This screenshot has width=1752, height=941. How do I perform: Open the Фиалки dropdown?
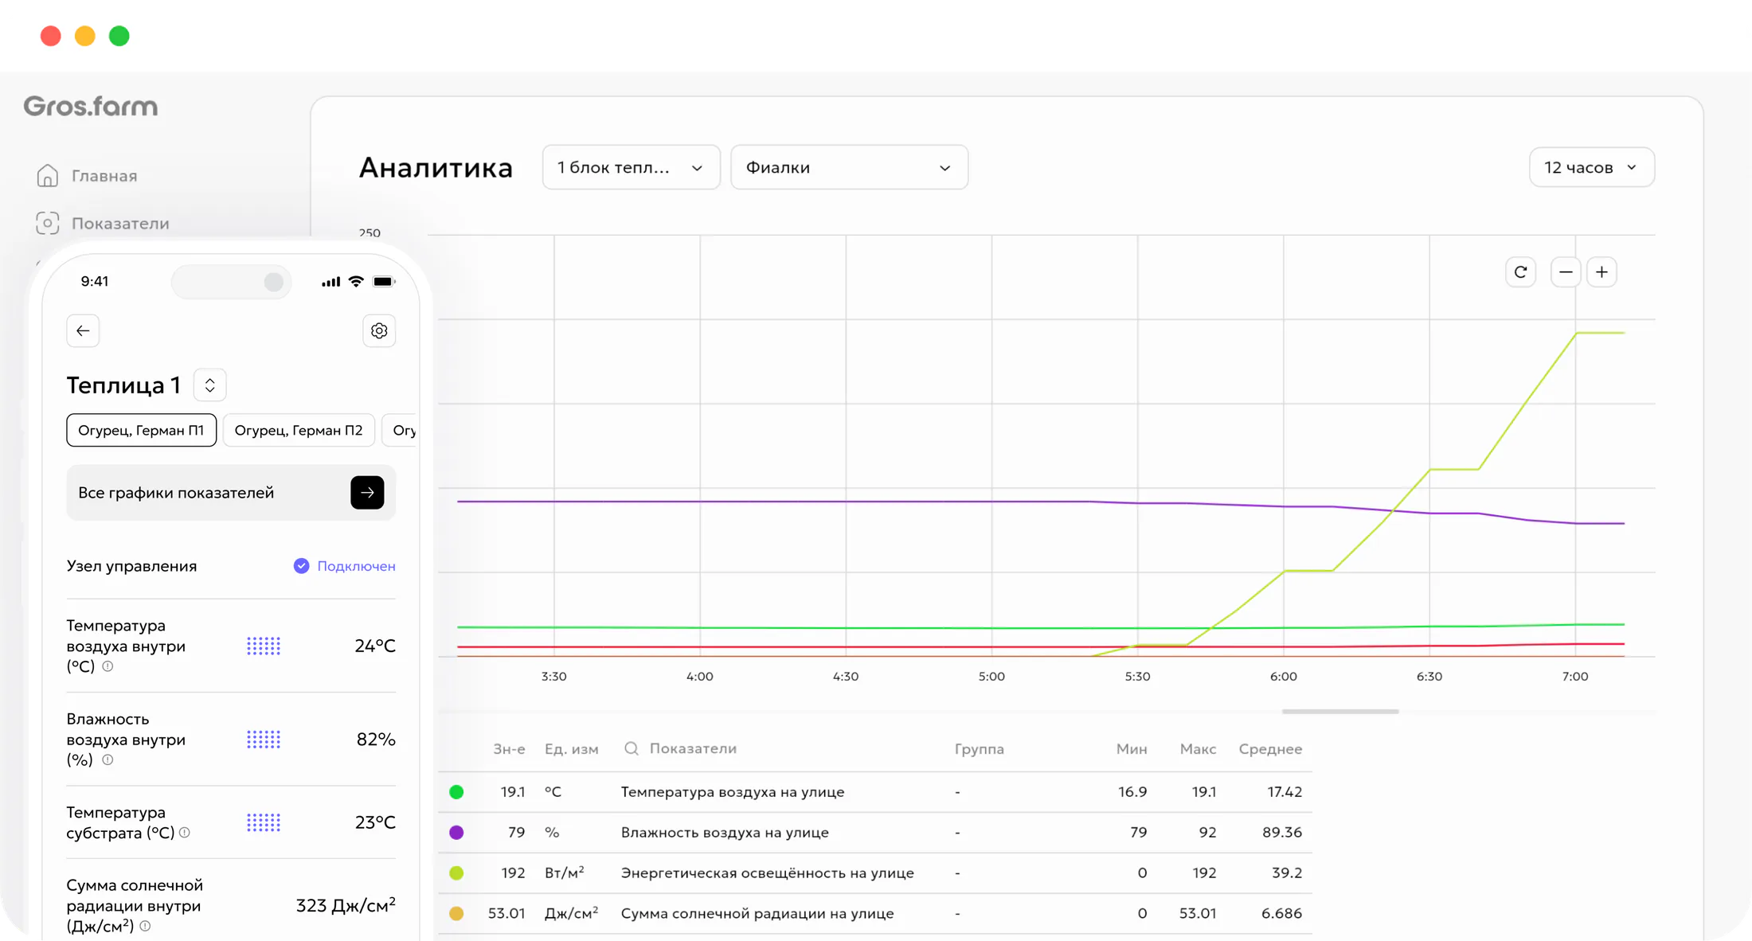pos(849,167)
